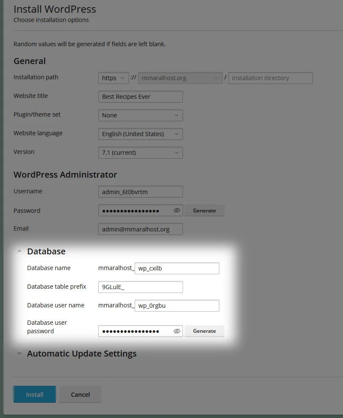Show the administrator password with eye icon
This screenshot has height=418, width=343.
(177, 210)
